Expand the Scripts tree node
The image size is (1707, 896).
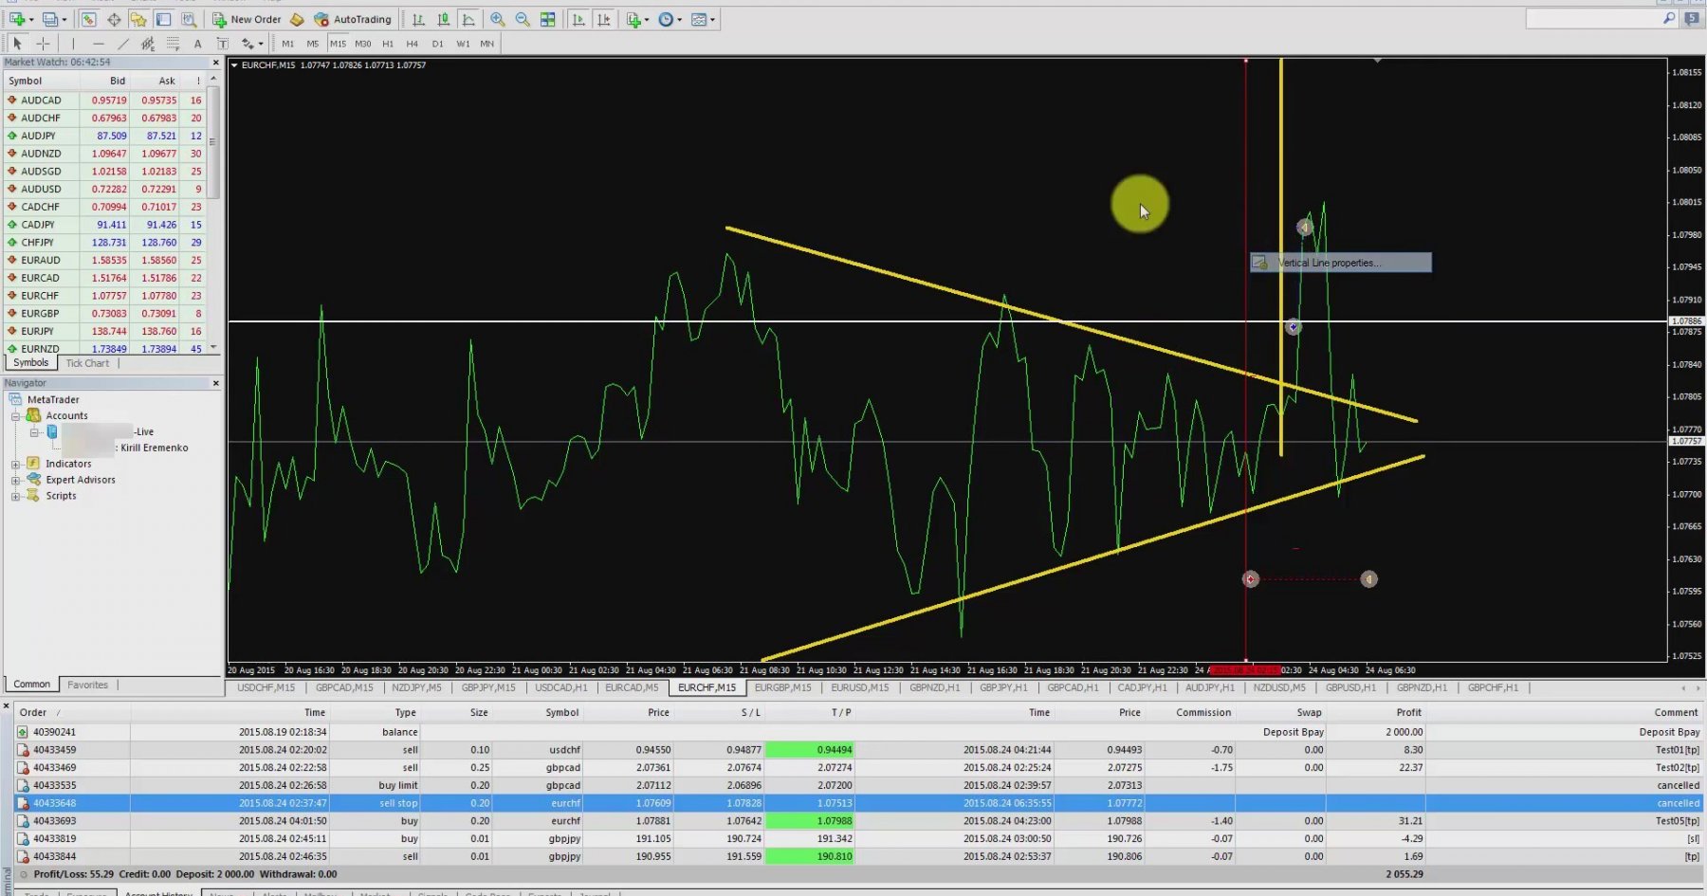tap(16, 497)
